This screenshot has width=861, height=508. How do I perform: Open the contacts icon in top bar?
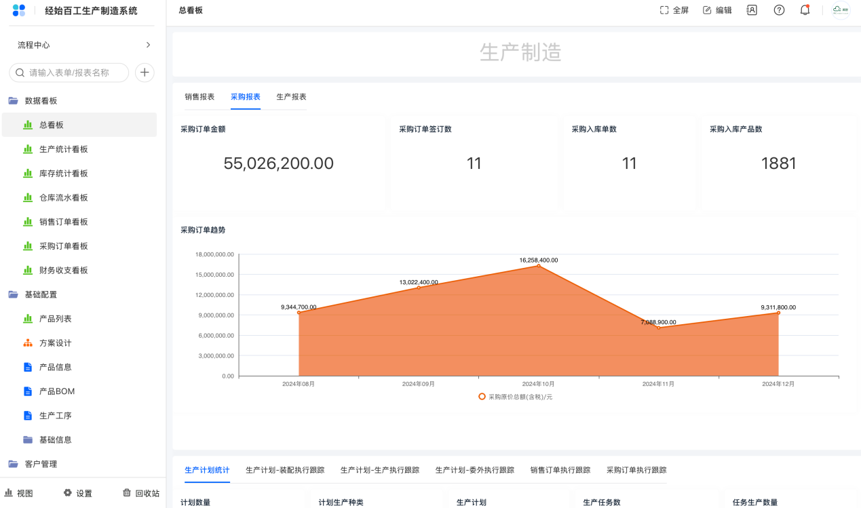752,10
